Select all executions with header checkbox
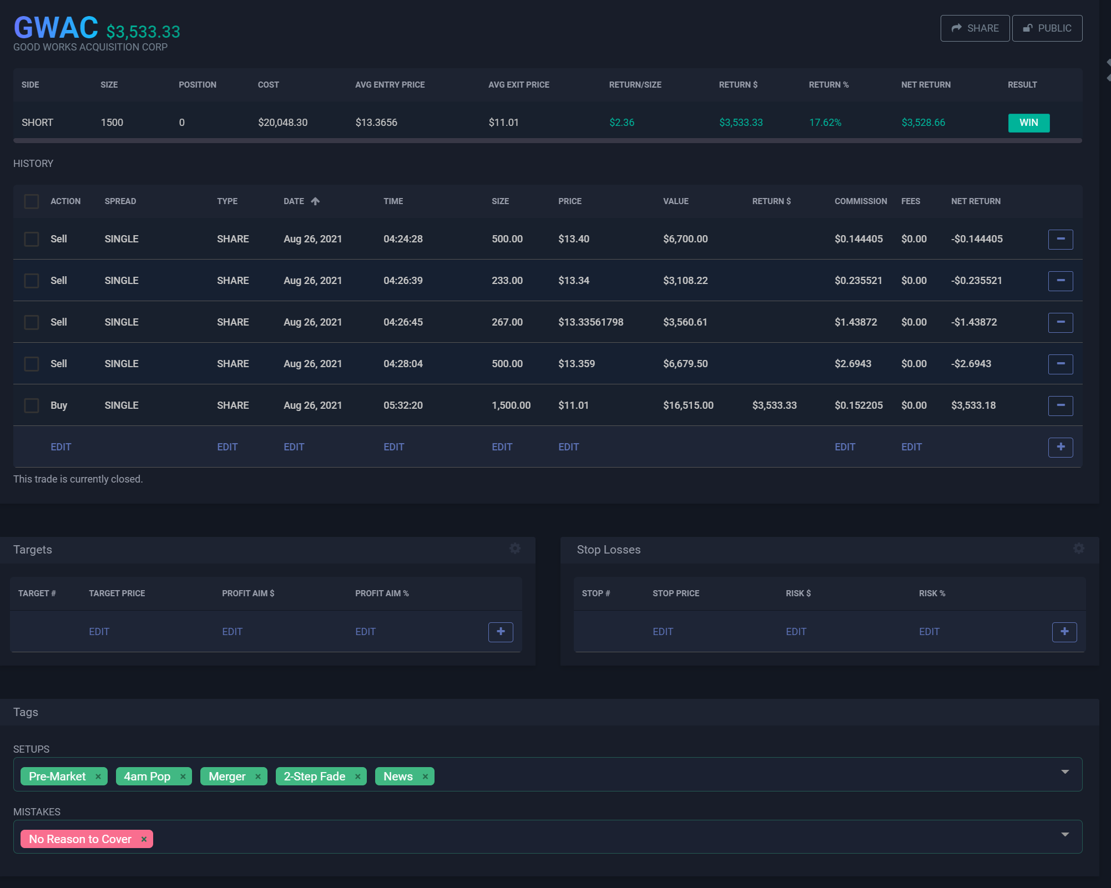The height and width of the screenshot is (888, 1111). pos(32,201)
